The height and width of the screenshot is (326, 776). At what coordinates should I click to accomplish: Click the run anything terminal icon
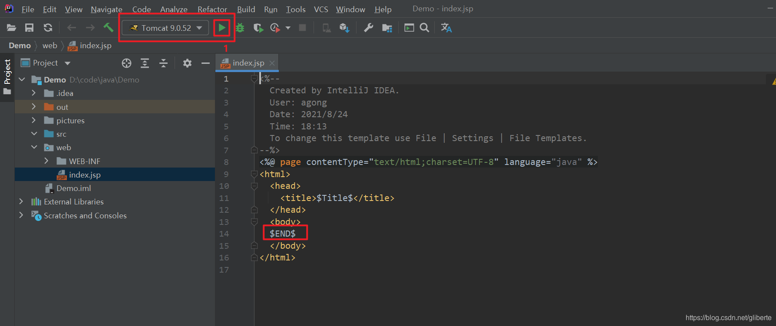coord(409,28)
